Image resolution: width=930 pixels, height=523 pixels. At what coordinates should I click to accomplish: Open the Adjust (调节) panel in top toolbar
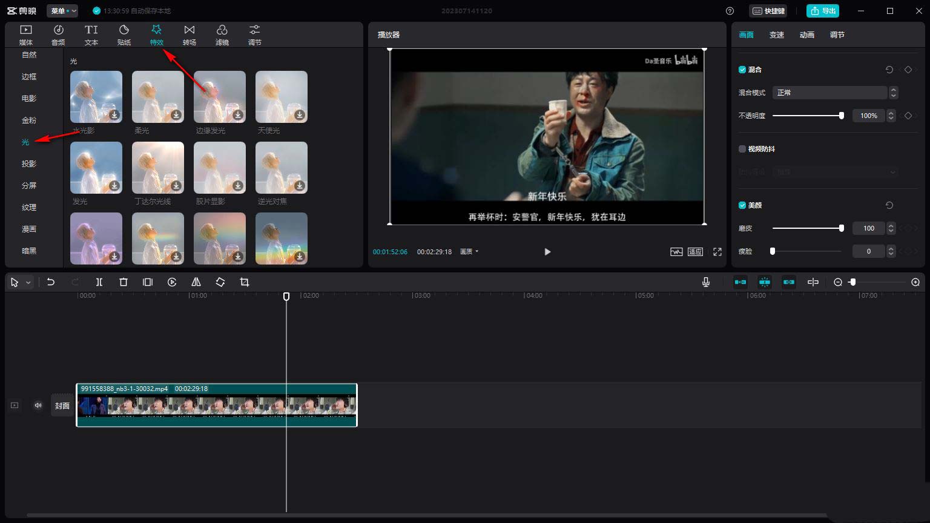click(x=255, y=35)
